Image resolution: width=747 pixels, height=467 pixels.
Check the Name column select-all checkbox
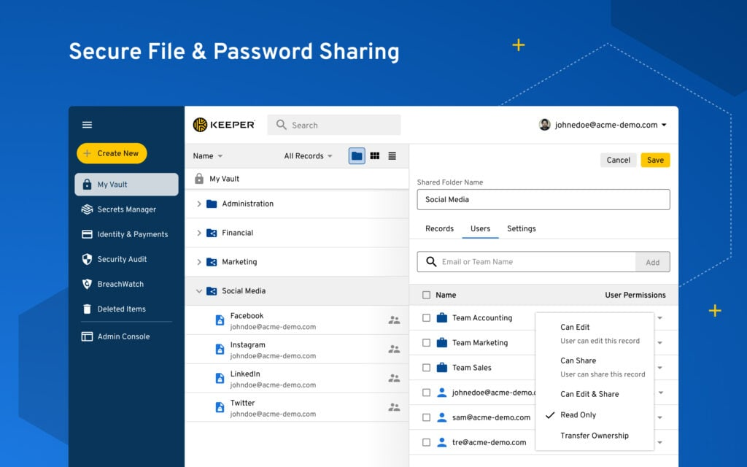pyautogui.click(x=427, y=295)
